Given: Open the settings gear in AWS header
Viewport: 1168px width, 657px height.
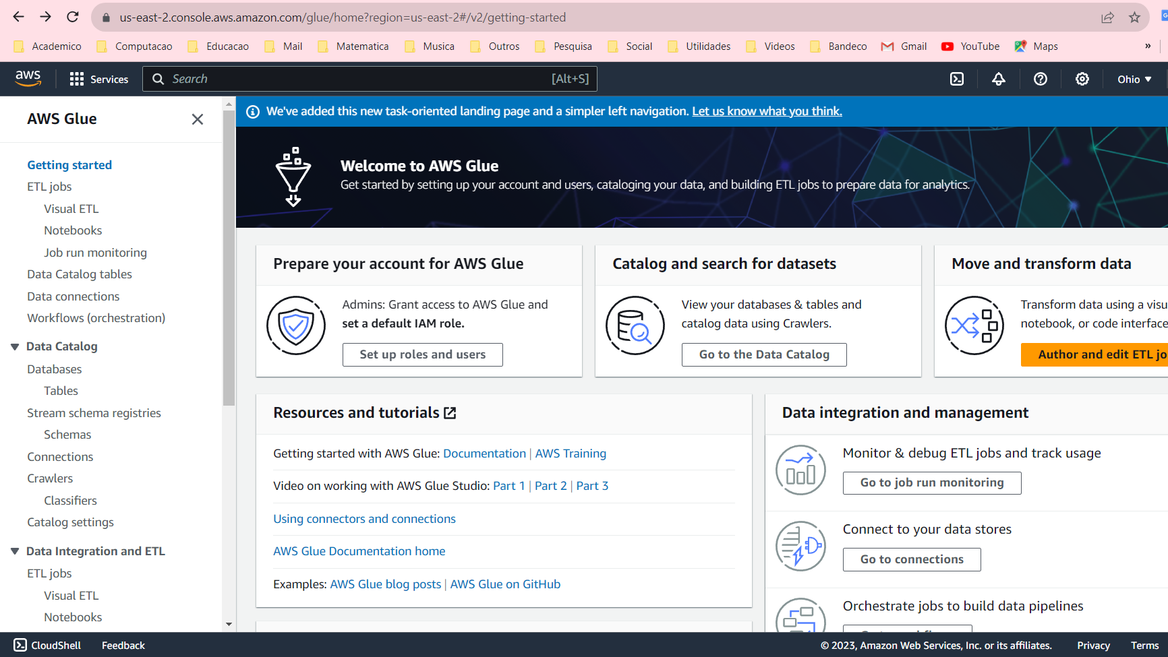Looking at the screenshot, I should click(x=1082, y=79).
